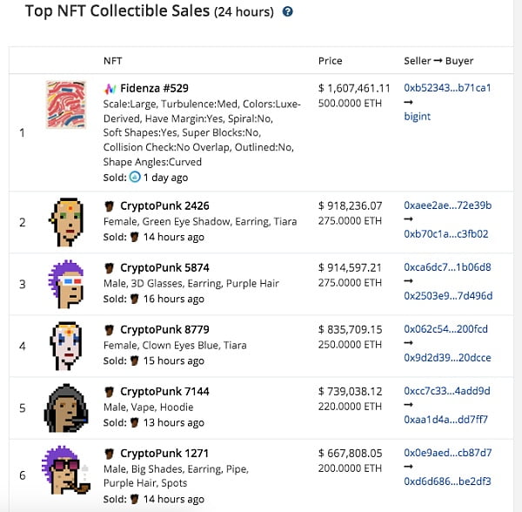The height and width of the screenshot is (512, 522).
Task: Click the marketplace icon beside CryptoPunk 1271
Action: (110, 454)
